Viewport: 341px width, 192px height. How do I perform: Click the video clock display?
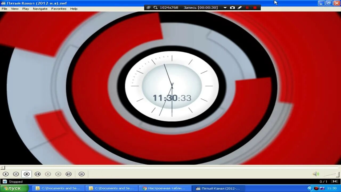tap(172, 98)
